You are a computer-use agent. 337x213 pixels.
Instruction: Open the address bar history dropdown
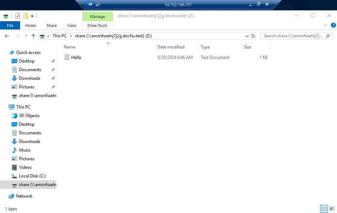[x=247, y=36]
